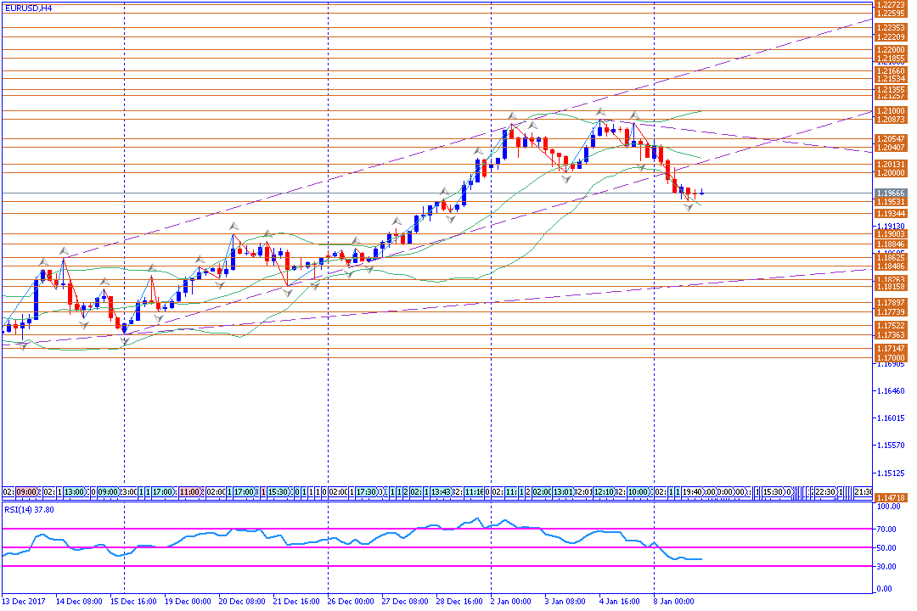Click the 1.20000 price level label

(890, 172)
